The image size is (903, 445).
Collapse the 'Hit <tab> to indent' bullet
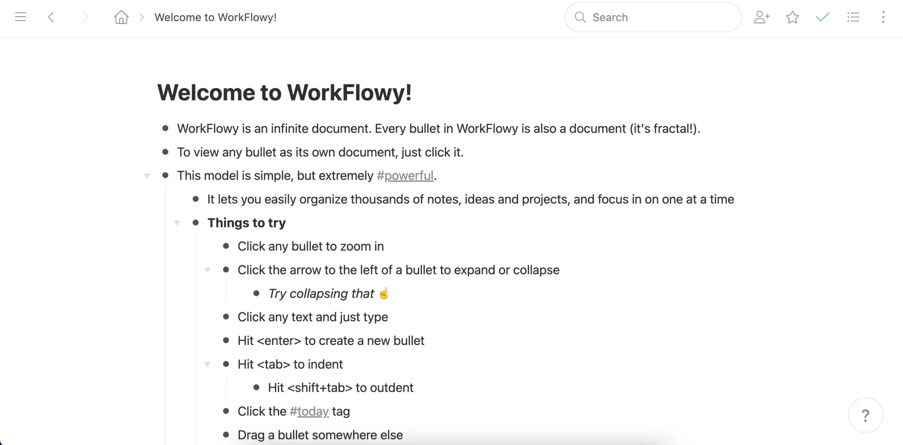point(207,364)
